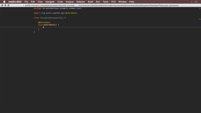Open the Edit menu
Image resolution: width=201 pixels, height=113 pixels.
tap(33, 2)
